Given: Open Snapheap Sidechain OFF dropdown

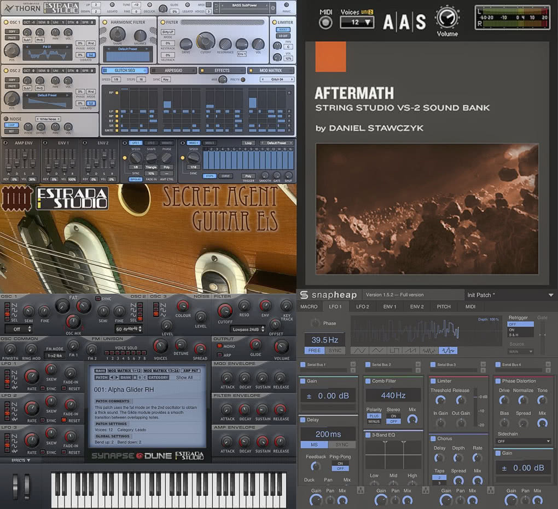Looking at the screenshot, I should (x=523, y=441).
